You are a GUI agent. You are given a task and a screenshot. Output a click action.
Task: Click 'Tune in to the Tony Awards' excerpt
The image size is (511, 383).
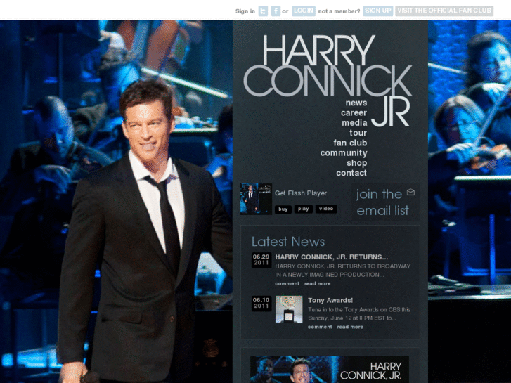358,314
